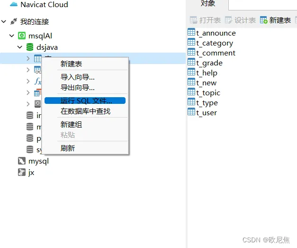The image size is (297, 248).
Task: Click the 新建表 toolbar button
Action: [x=275, y=20]
